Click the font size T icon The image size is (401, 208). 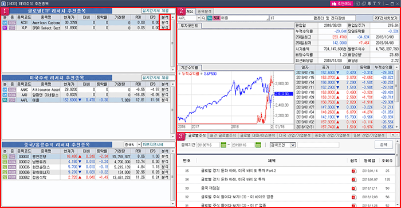click(x=374, y=3)
